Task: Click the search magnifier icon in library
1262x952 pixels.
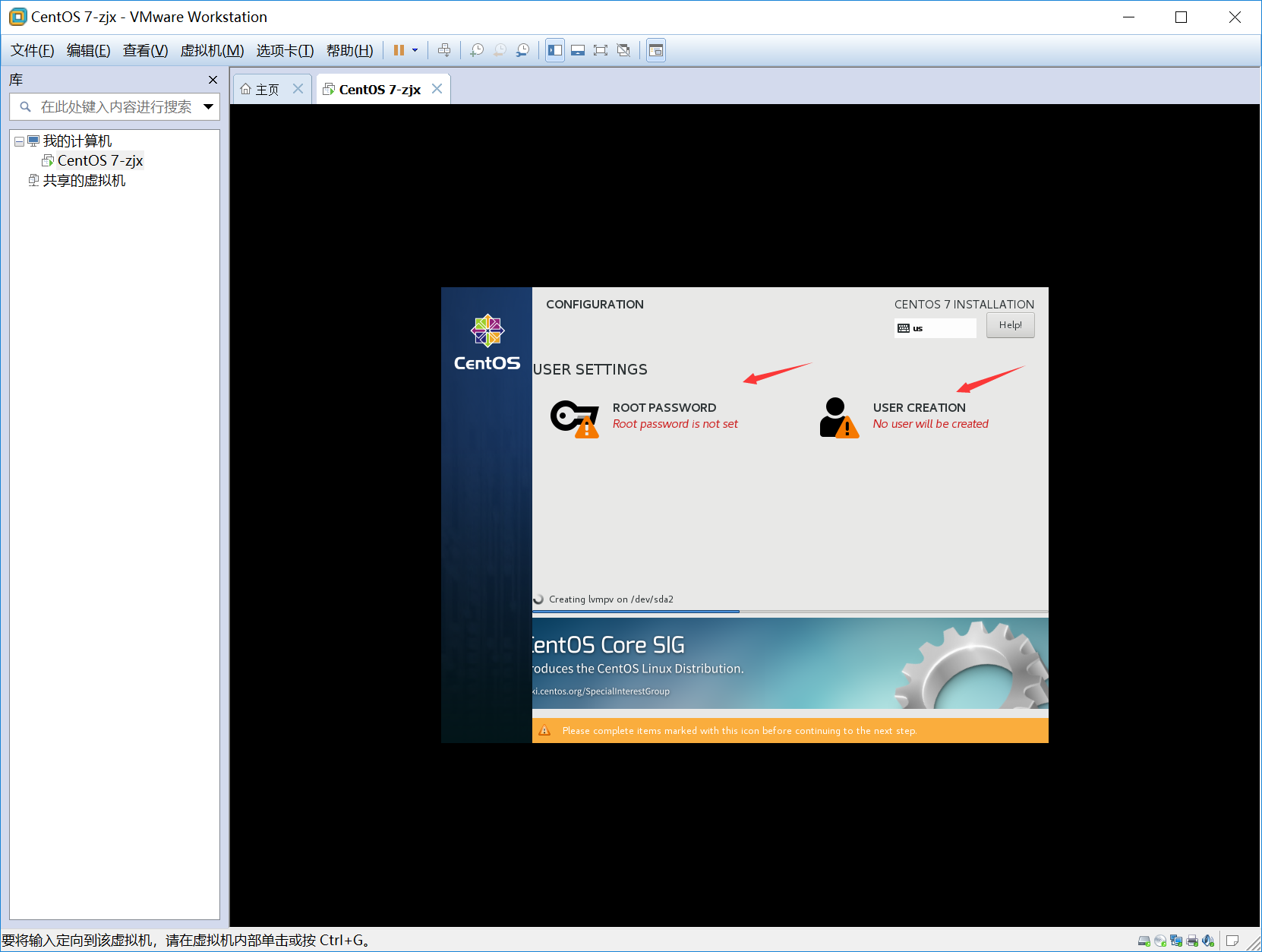Action: [x=25, y=107]
